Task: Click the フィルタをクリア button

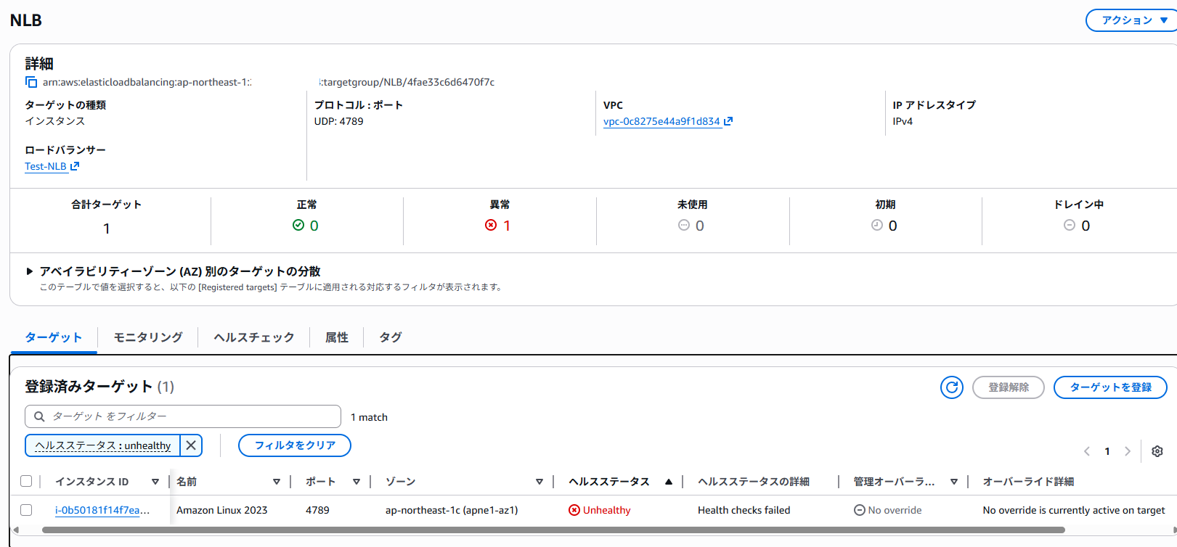Action: [295, 445]
